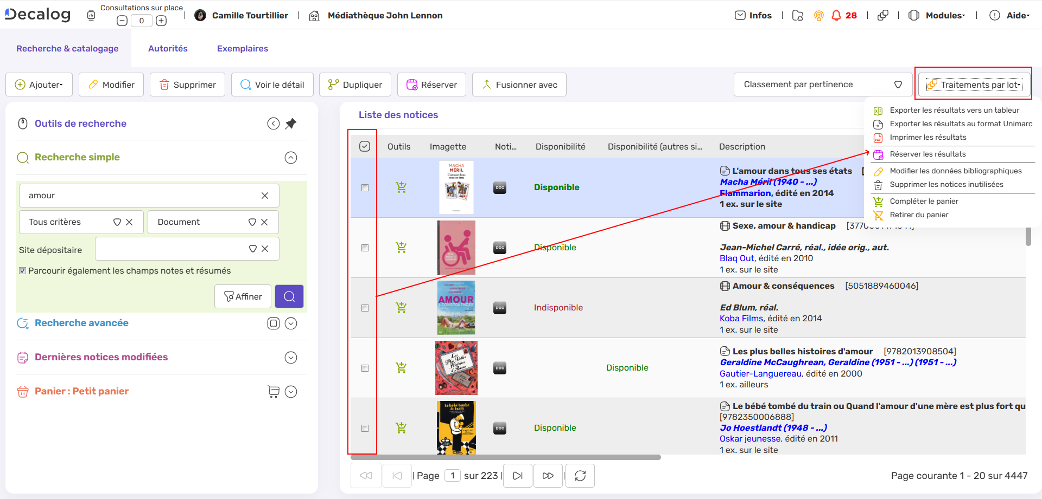
Task: Collapse the search tools panel left arrow
Action: [274, 124]
